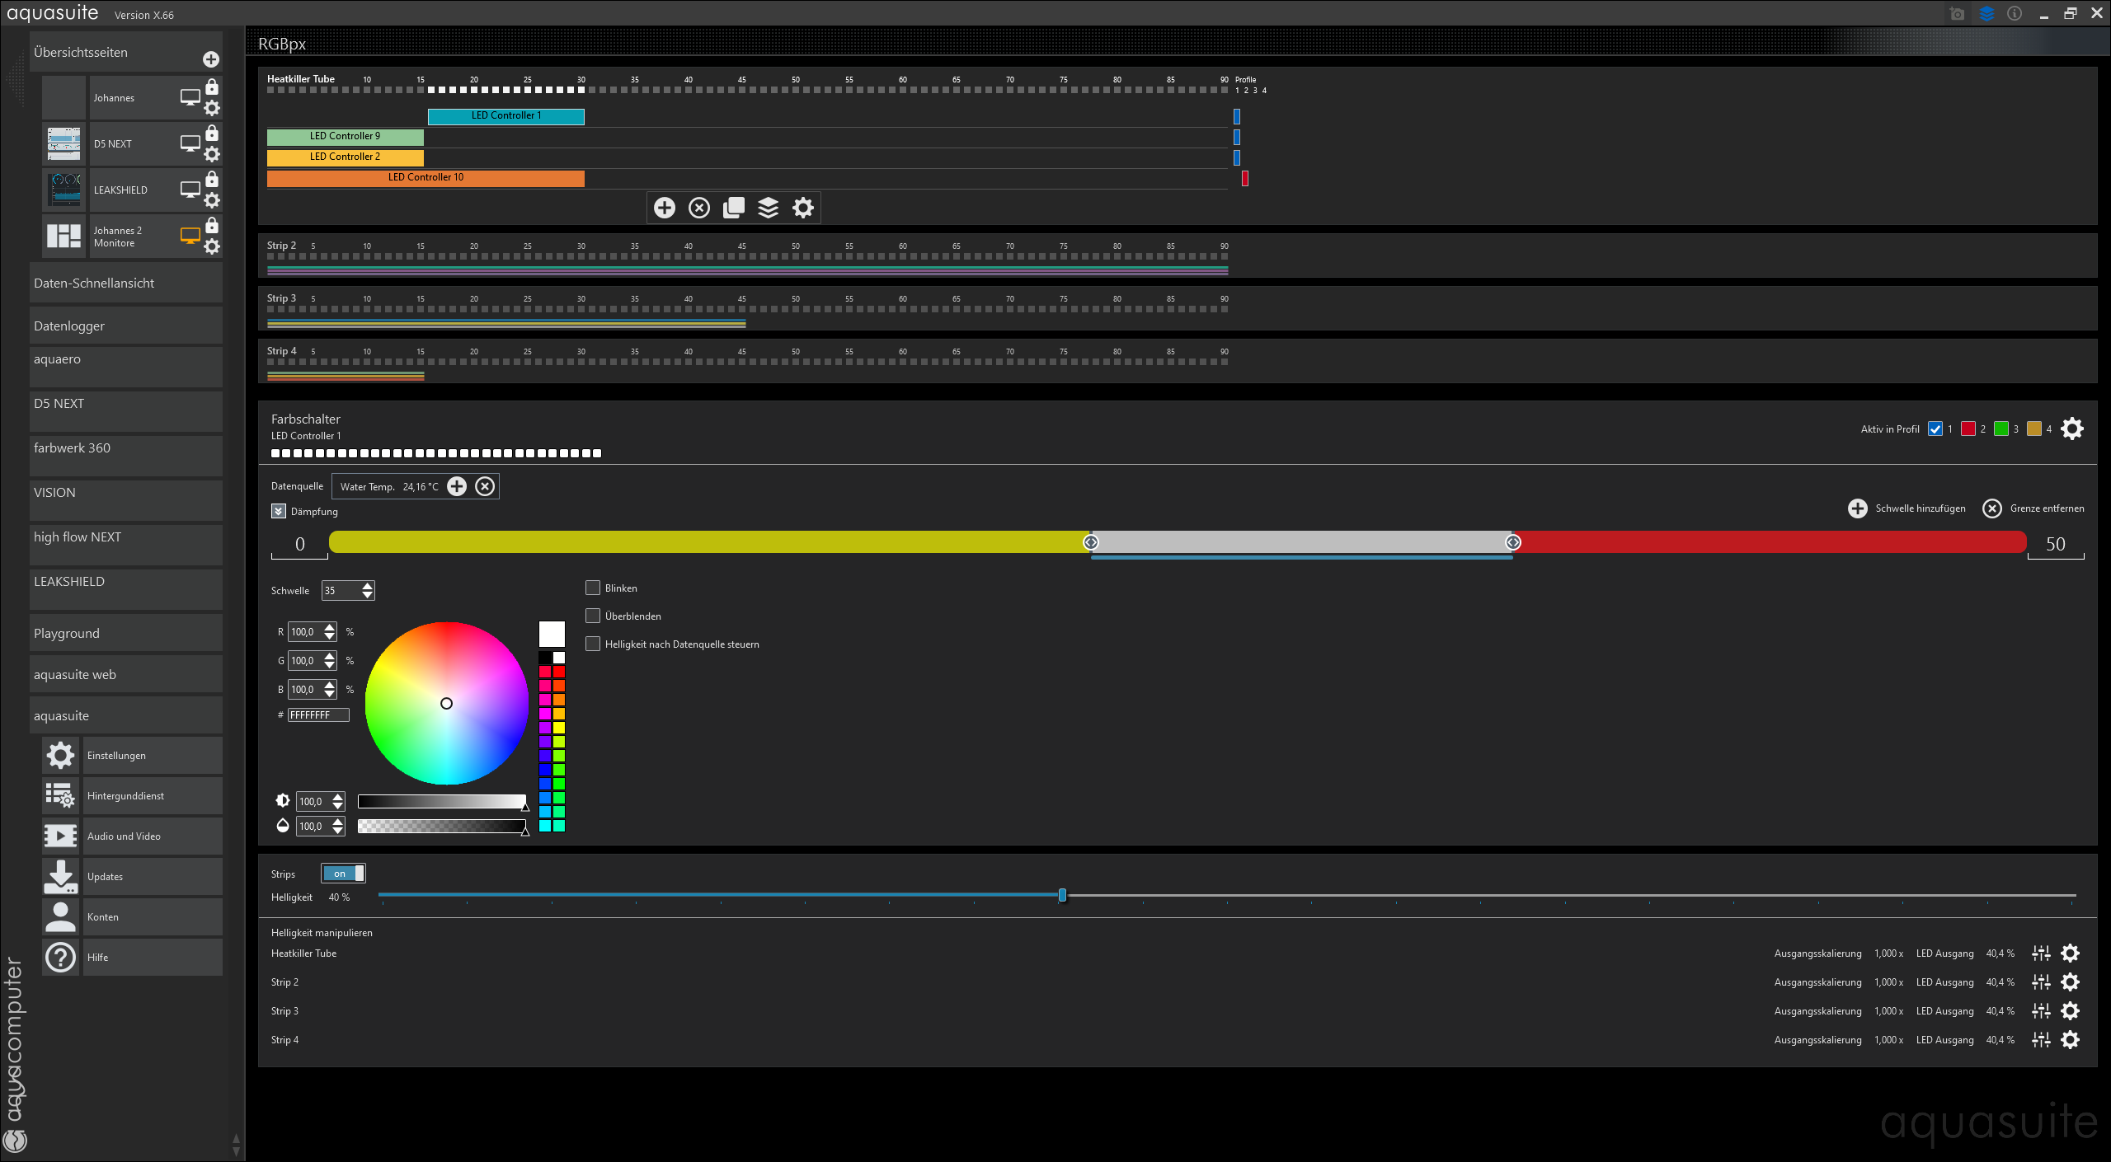Open Heatkiller Tube output mixer sliders icon

pyautogui.click(x=2041, y=953)
